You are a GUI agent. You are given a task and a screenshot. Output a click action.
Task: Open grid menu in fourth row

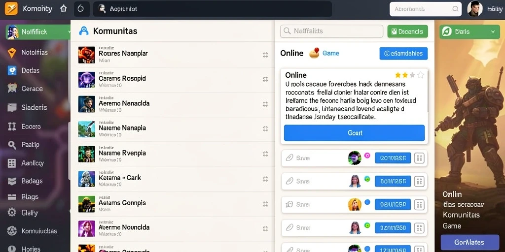[x=419, y=228]
